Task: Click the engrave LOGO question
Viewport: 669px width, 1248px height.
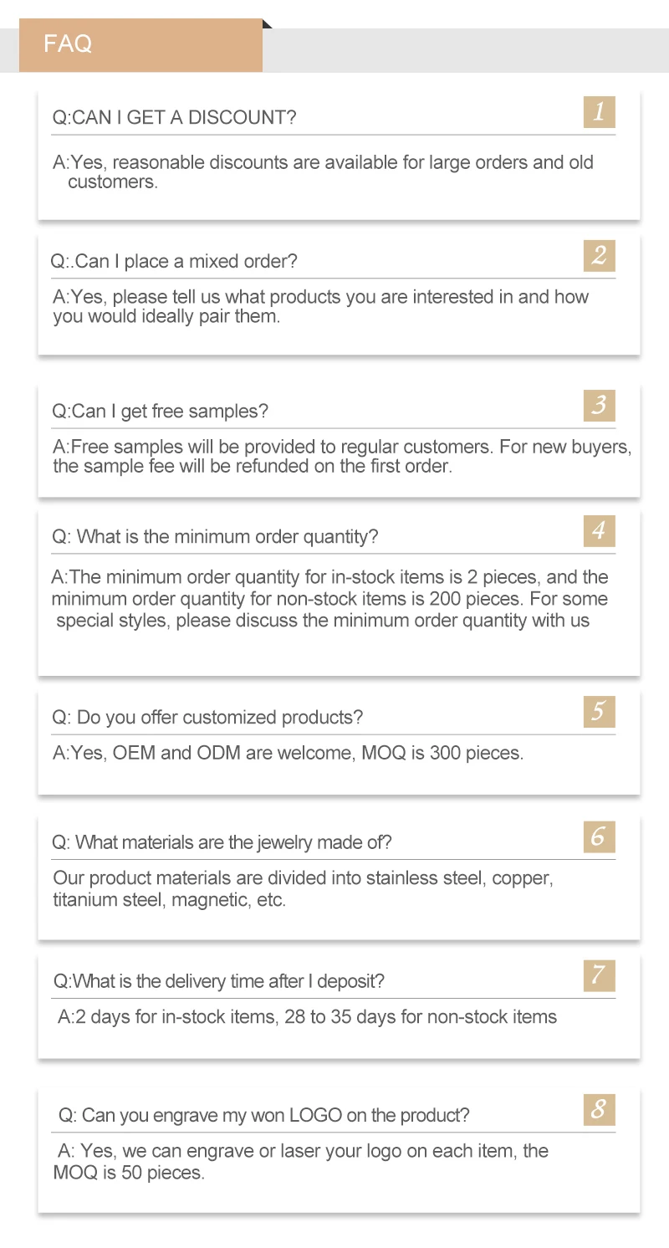Action: (263, 1115)
